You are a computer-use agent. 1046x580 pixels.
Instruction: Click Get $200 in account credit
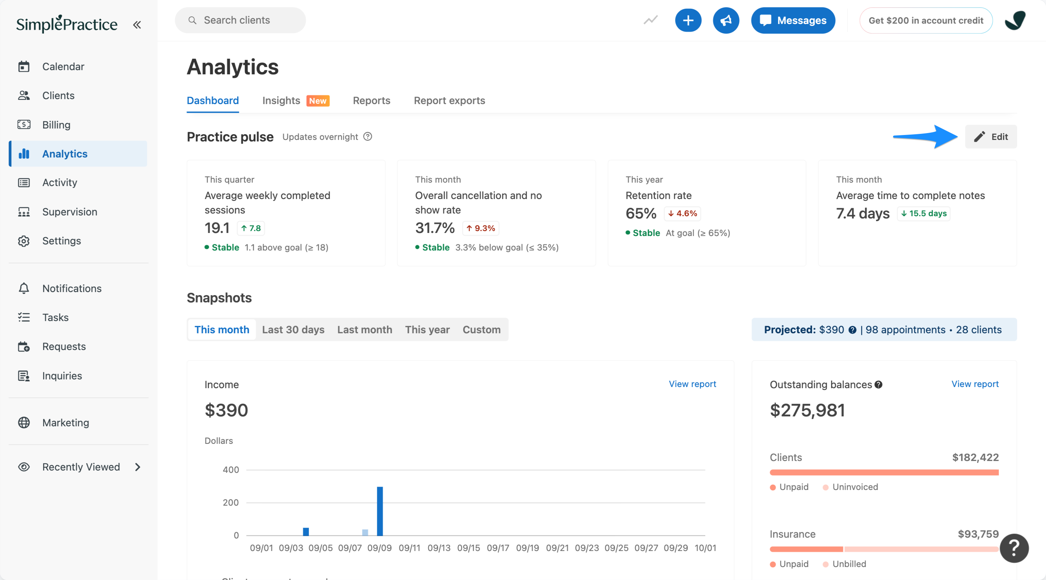[x=926, y=20]
